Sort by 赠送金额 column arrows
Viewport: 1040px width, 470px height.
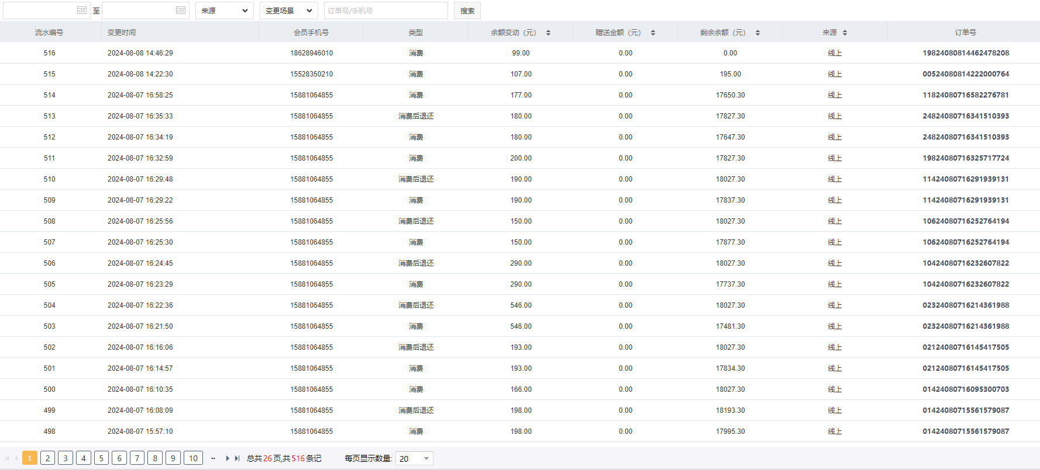click(653, 33)
